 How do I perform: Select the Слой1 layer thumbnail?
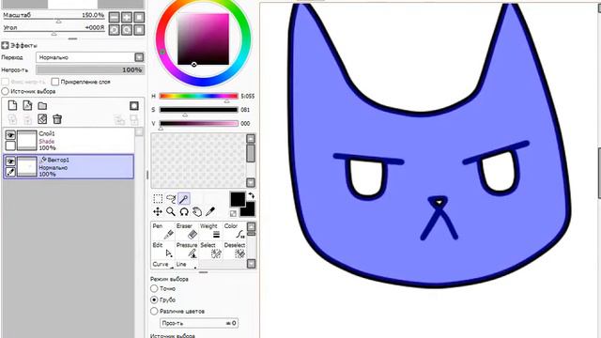27,140
